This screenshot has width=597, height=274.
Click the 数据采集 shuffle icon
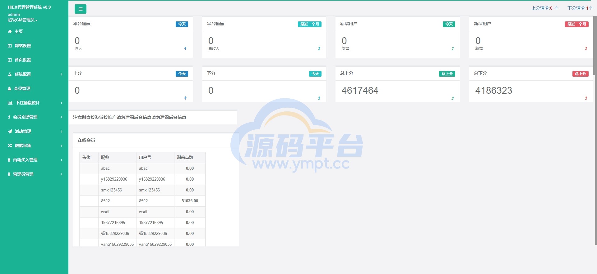tap(10, 146)
